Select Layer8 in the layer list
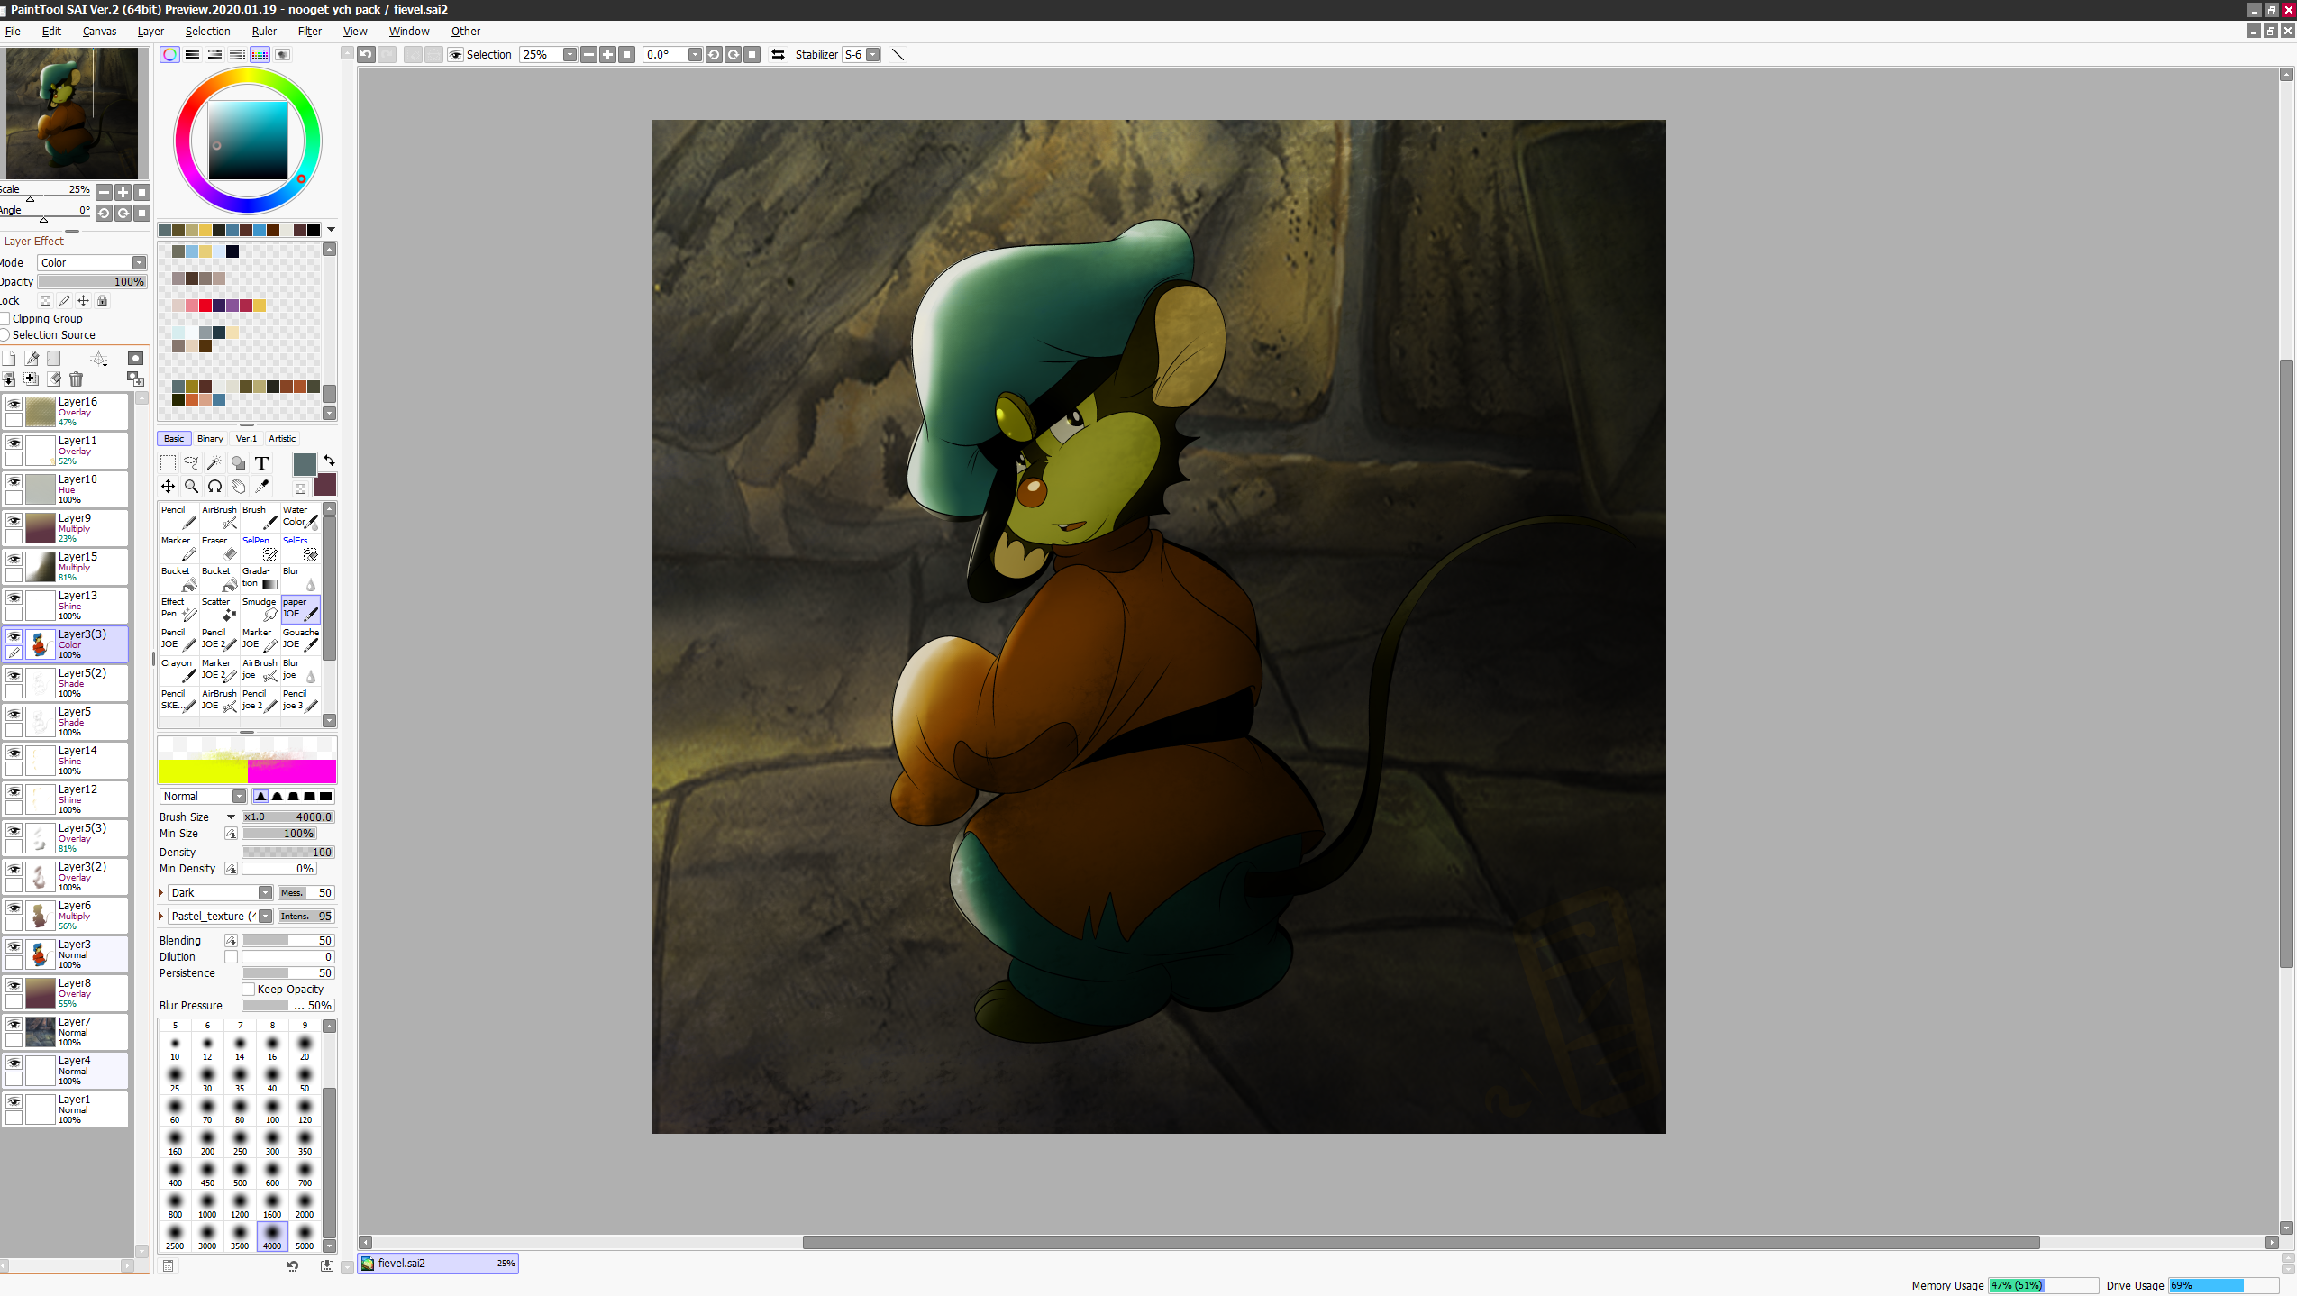 coord(66,993)
